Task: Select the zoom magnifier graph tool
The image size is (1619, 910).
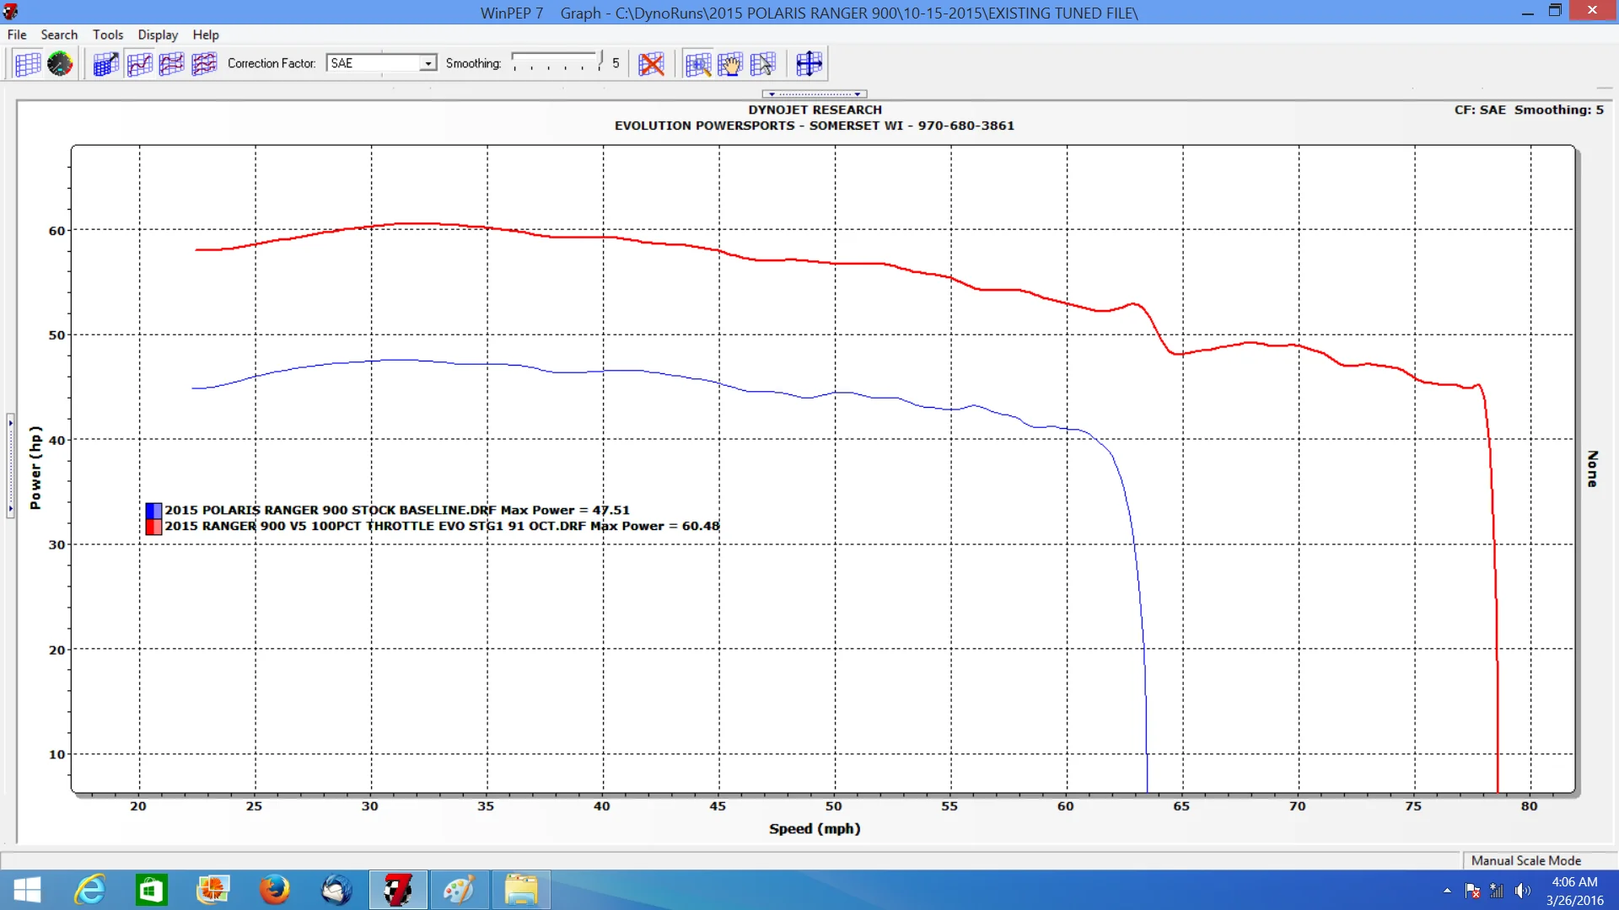Action: [x=697, y=64]
